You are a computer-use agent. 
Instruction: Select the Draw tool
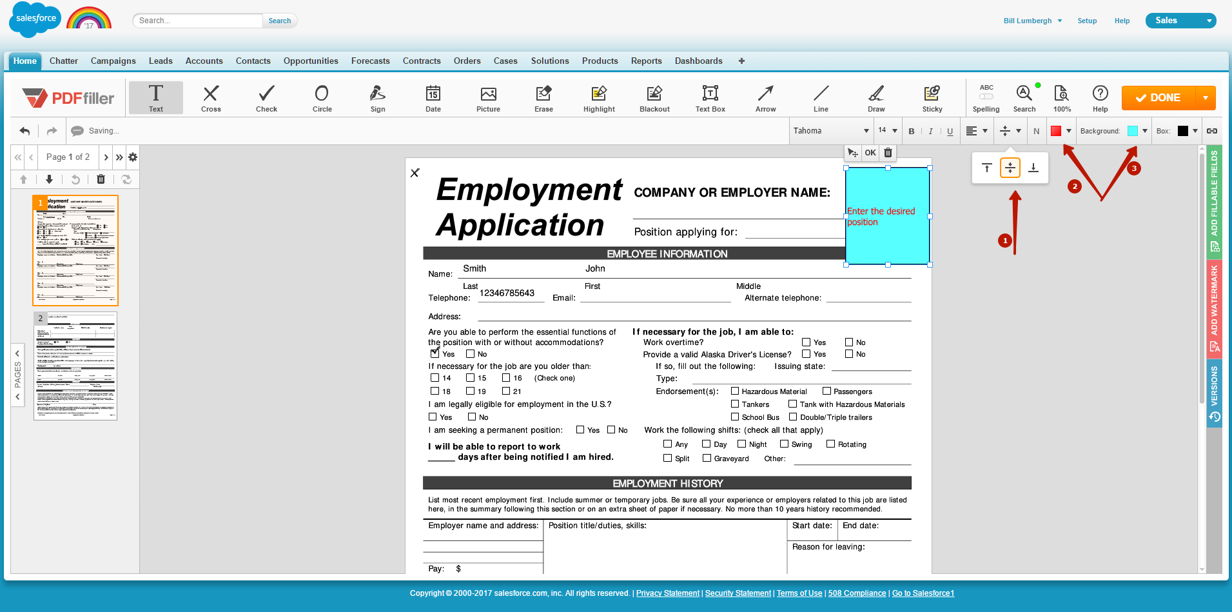876,98
